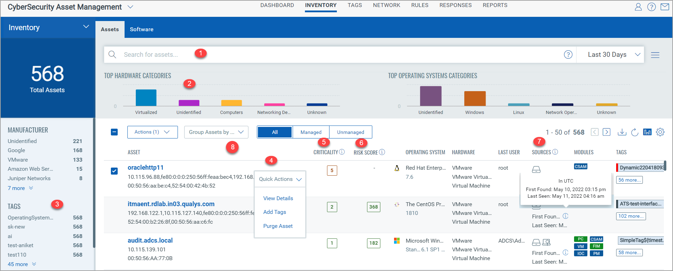Open the mail messages icon
Screen dimensions: 673x271
click(665, 7)
